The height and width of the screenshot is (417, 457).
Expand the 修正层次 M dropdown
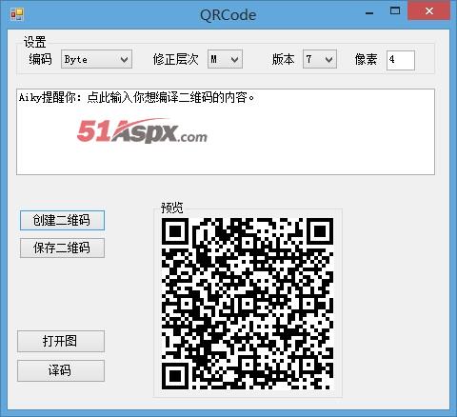(x=225, y=59)
